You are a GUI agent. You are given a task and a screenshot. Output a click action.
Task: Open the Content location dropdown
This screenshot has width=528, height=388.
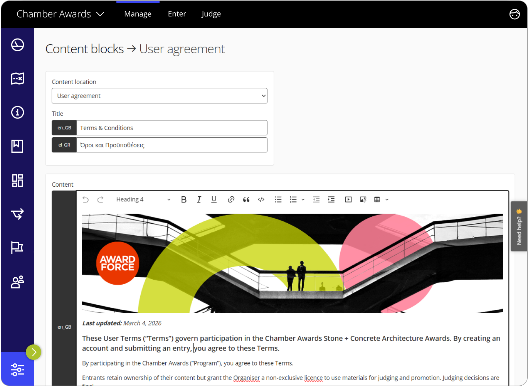(x=159, y=96)
